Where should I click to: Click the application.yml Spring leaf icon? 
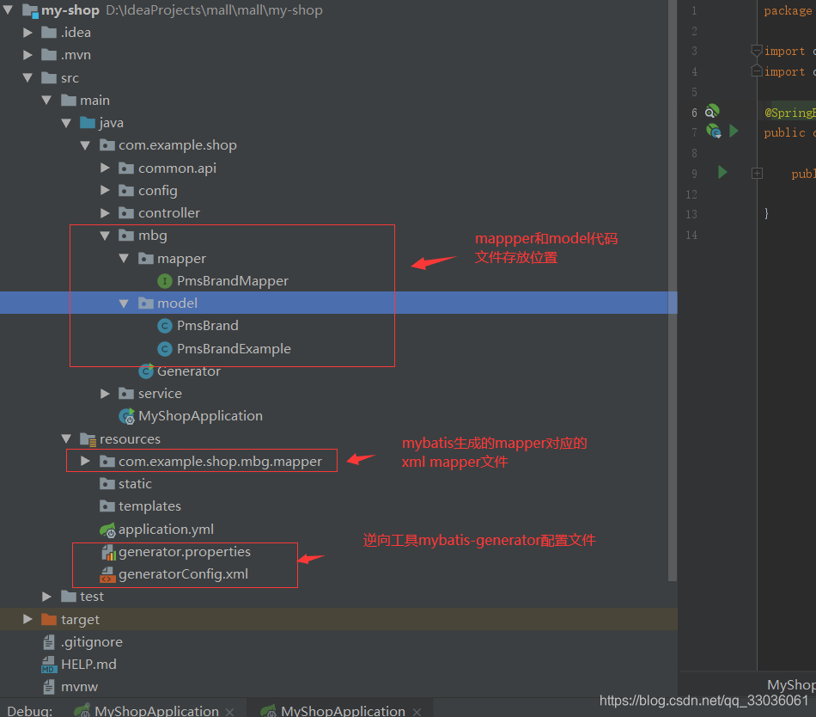(x=109, y=529)
